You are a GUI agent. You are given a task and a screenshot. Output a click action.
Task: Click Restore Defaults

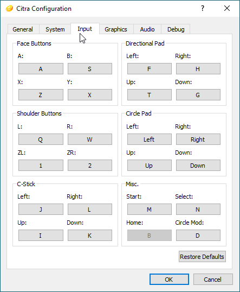point(202,256)
